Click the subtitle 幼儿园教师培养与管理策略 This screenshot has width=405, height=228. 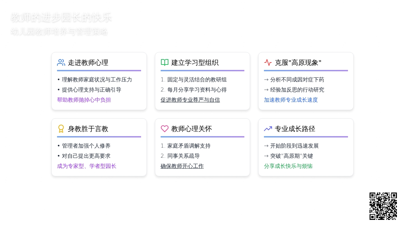point(59,31)
